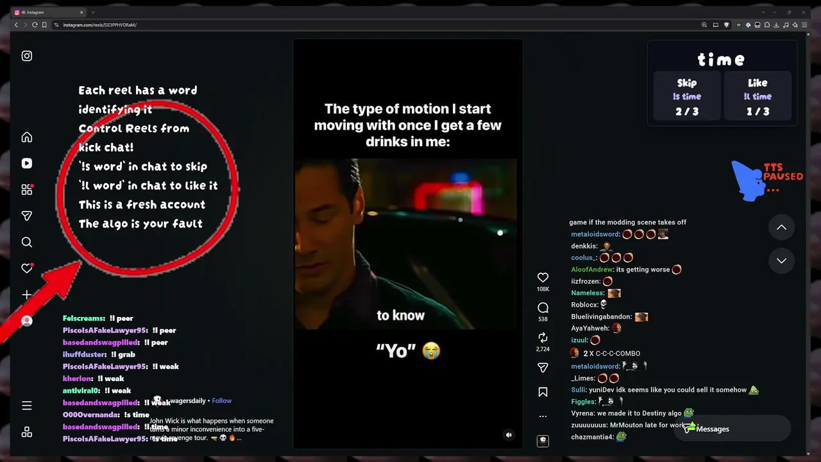Open the reel's audio thumbnail
The image size is (821, 462).
point(543,441)
